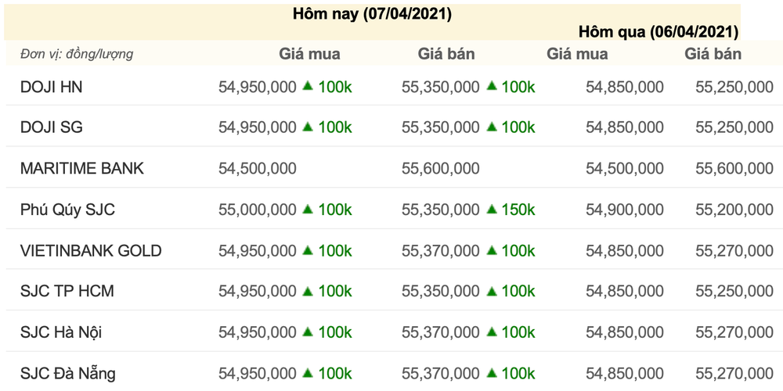Click the Đơn vị: đồng/lượng unit label
This screenshot has height=391, width=783.
[77, 54]
